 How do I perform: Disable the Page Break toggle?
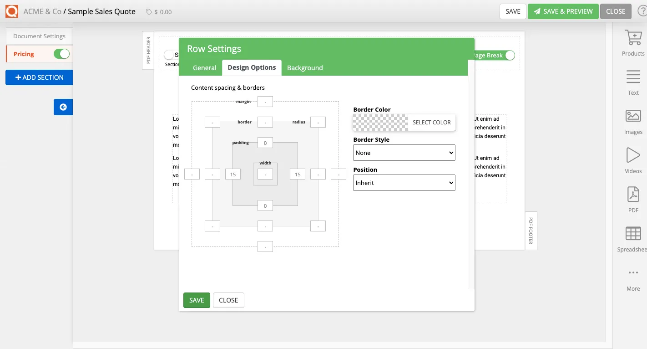point(510,55)
